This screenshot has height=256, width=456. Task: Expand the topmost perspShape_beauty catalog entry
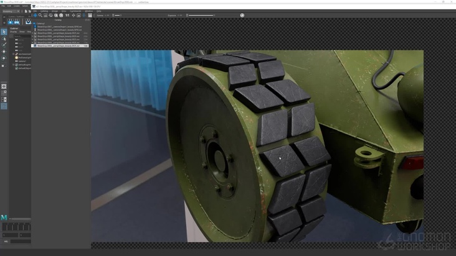[32, 33]
